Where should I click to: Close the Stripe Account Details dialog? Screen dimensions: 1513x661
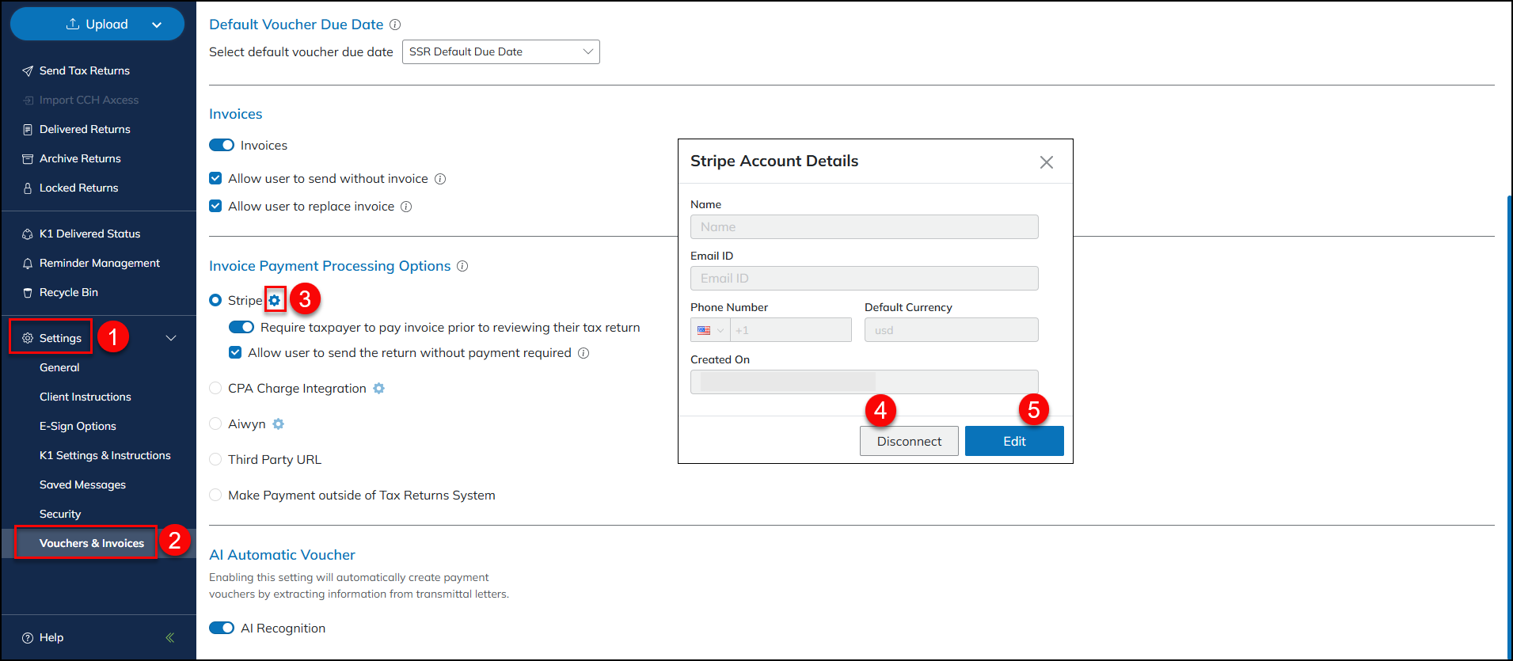pos(1046,162)
